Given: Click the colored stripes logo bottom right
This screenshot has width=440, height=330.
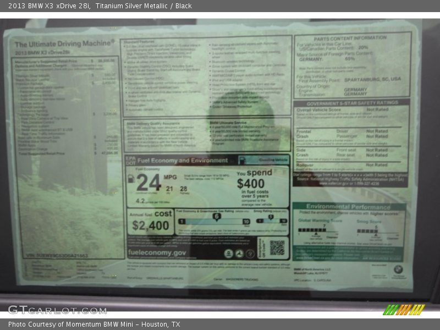Looking at the screenshot, I should coord(404,310).
